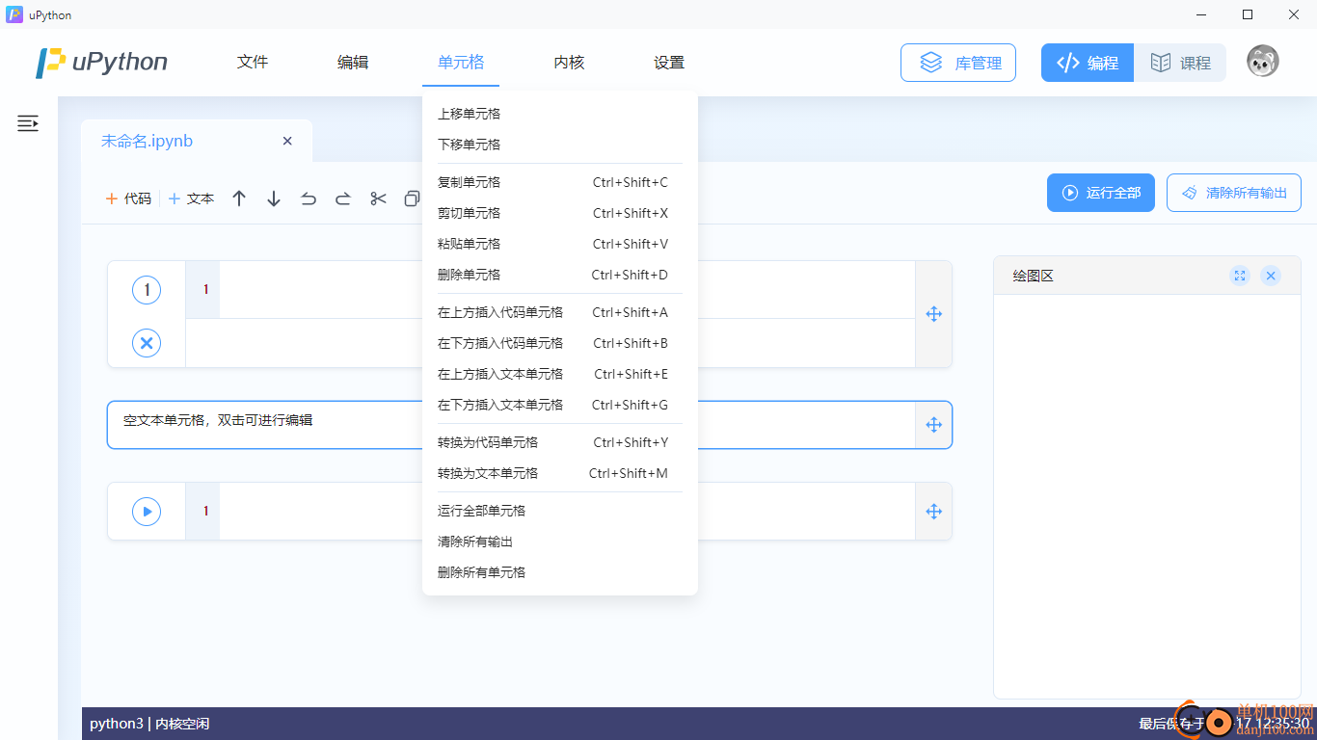1317x740 pixels.
Task: Select 清除所有输出 in the dropdown menu
Action: click(x=559, y=542)
